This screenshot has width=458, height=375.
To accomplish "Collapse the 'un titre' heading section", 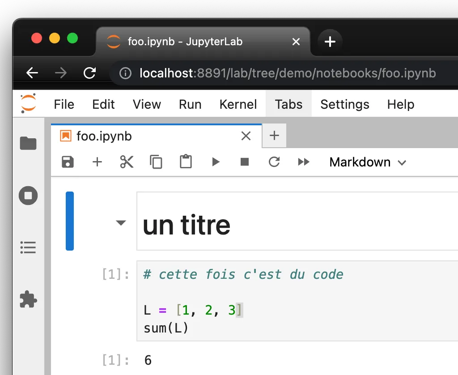I will tap(121, 223).
